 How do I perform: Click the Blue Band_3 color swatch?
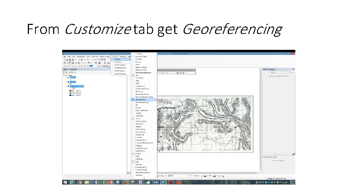[x=70, y=95]
